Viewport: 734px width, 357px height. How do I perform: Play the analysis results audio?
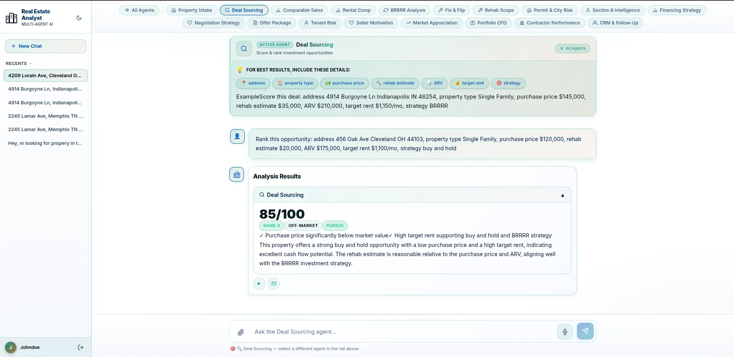click(259, 284)
